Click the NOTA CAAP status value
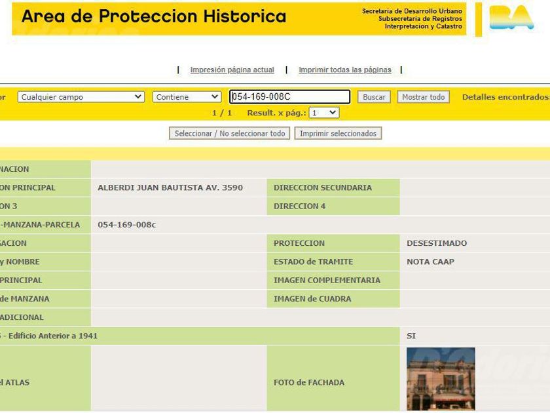The width and height of the screenshot is (550, 413). tap(430, 262)
